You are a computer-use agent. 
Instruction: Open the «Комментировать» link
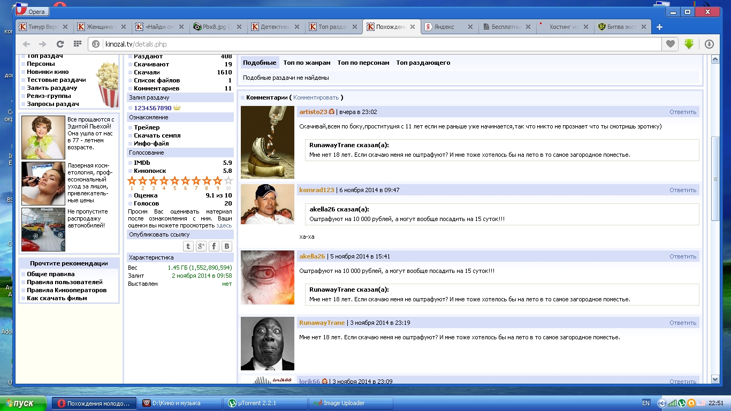coord(316,97)
